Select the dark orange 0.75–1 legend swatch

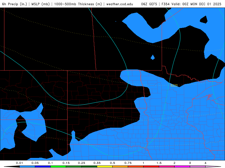click(136, 167)
